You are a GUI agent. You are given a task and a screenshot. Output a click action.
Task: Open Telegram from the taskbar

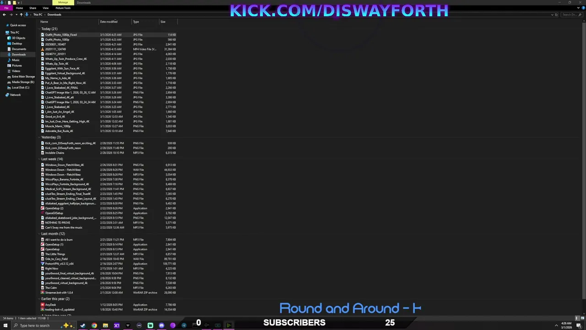coord(184,325)
